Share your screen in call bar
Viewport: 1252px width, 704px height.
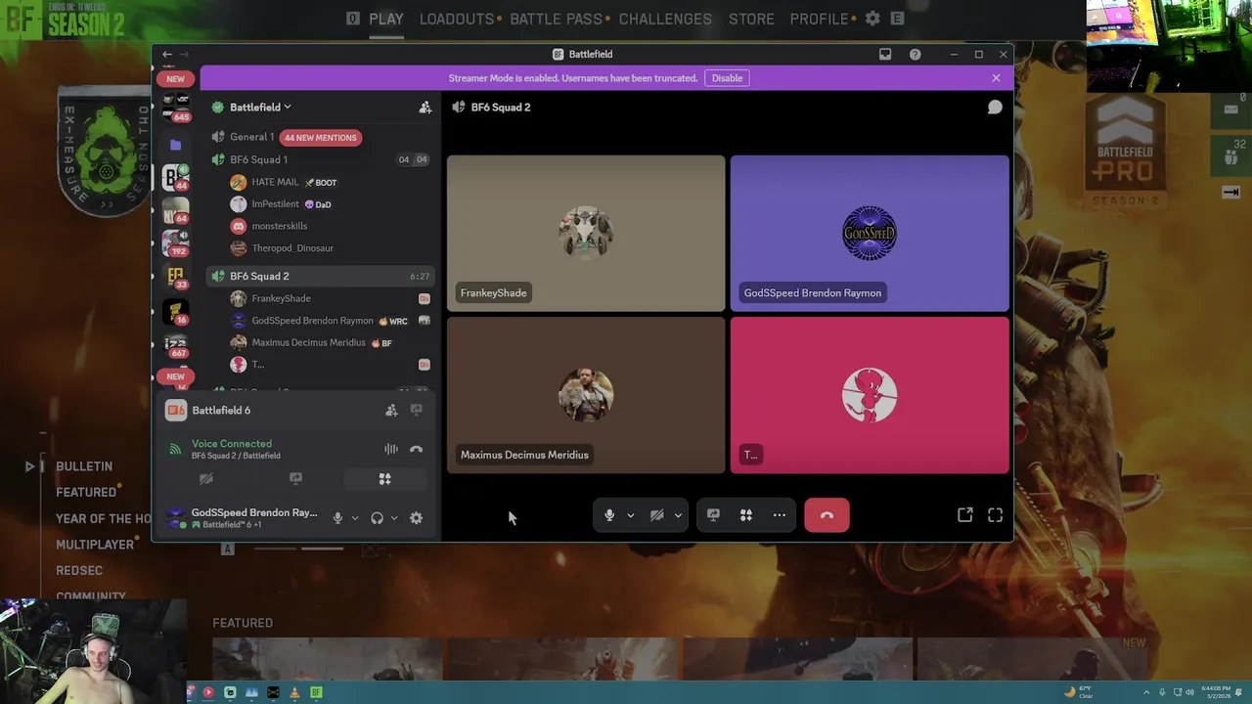coord(713,515)
